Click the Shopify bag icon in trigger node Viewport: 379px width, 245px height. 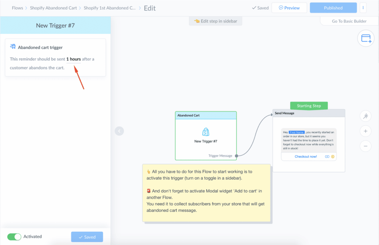coord(206,132)
